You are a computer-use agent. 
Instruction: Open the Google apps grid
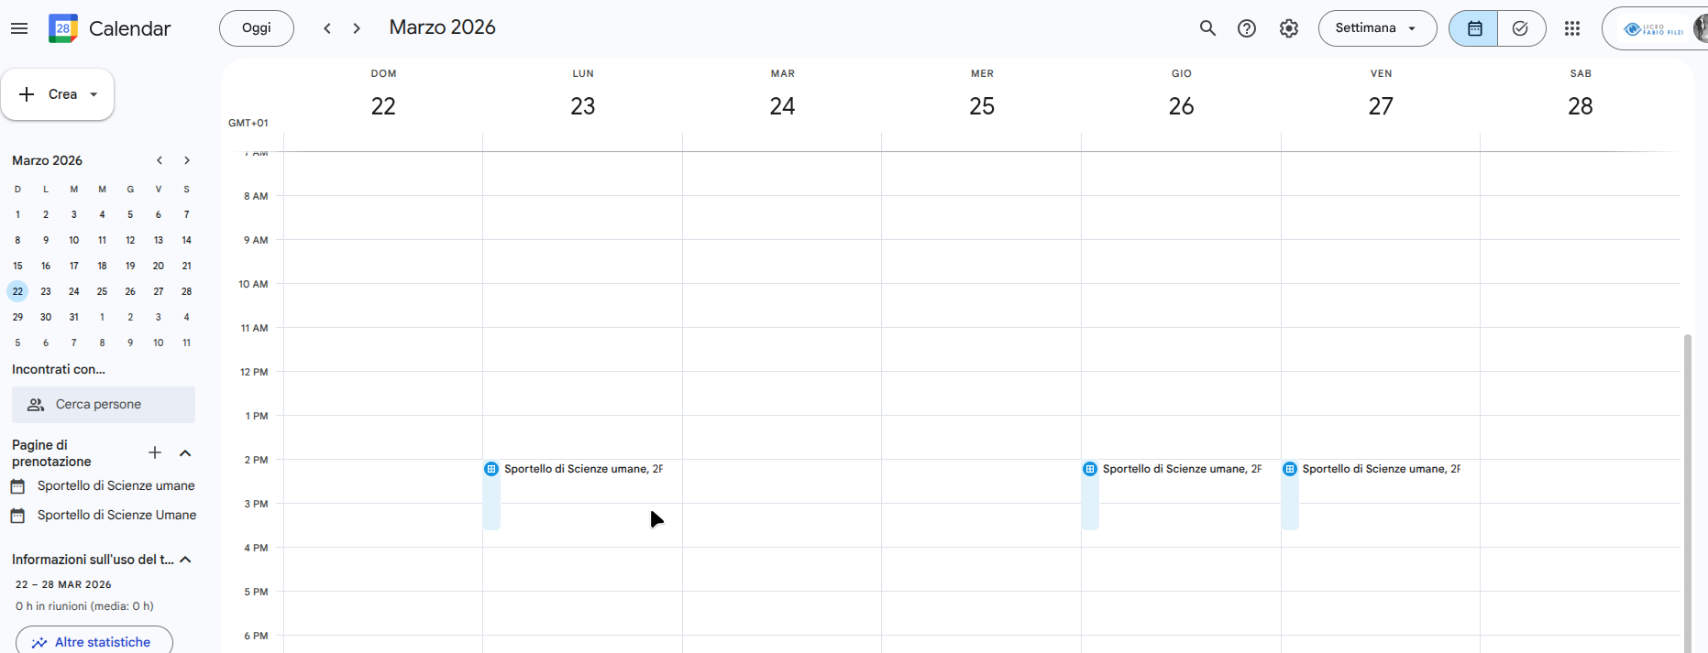pos(1572,28)
